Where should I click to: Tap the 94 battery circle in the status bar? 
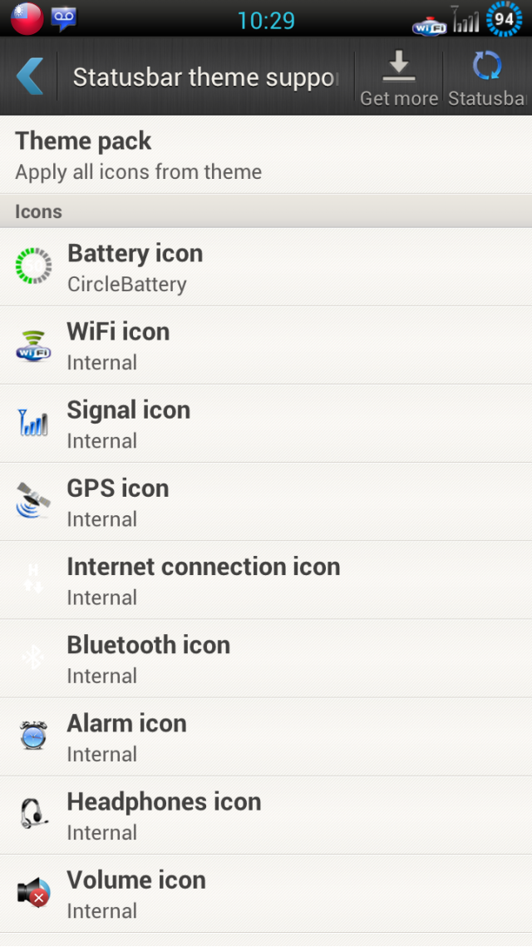(x=505, y=18)
